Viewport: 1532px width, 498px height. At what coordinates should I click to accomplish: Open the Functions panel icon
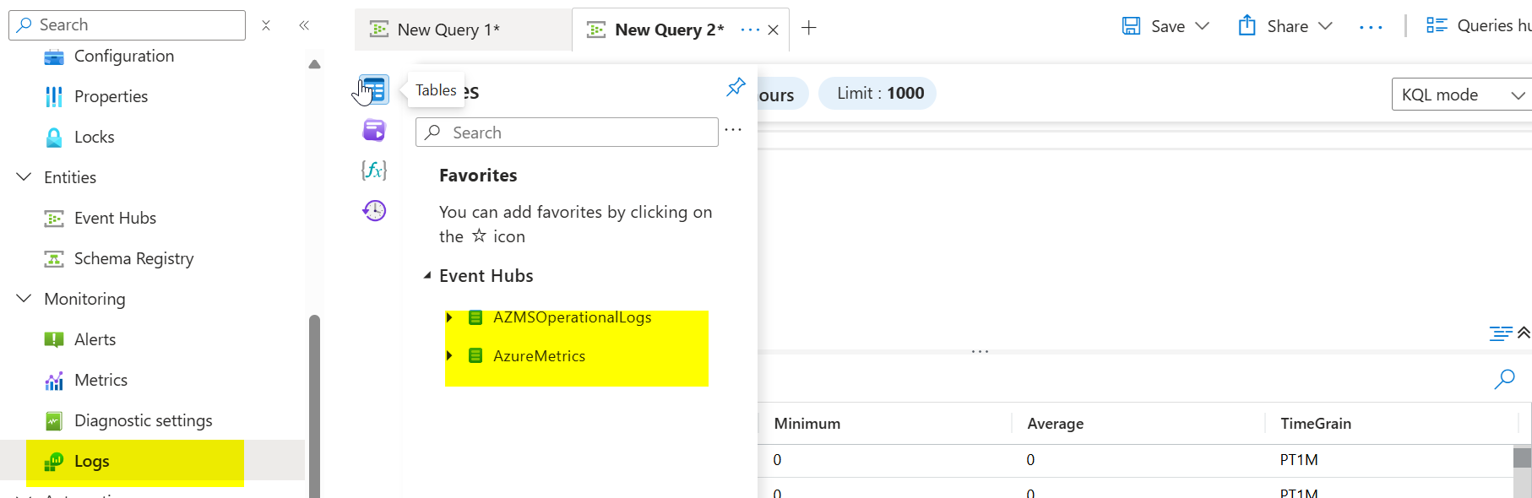[x=374, y=171]
